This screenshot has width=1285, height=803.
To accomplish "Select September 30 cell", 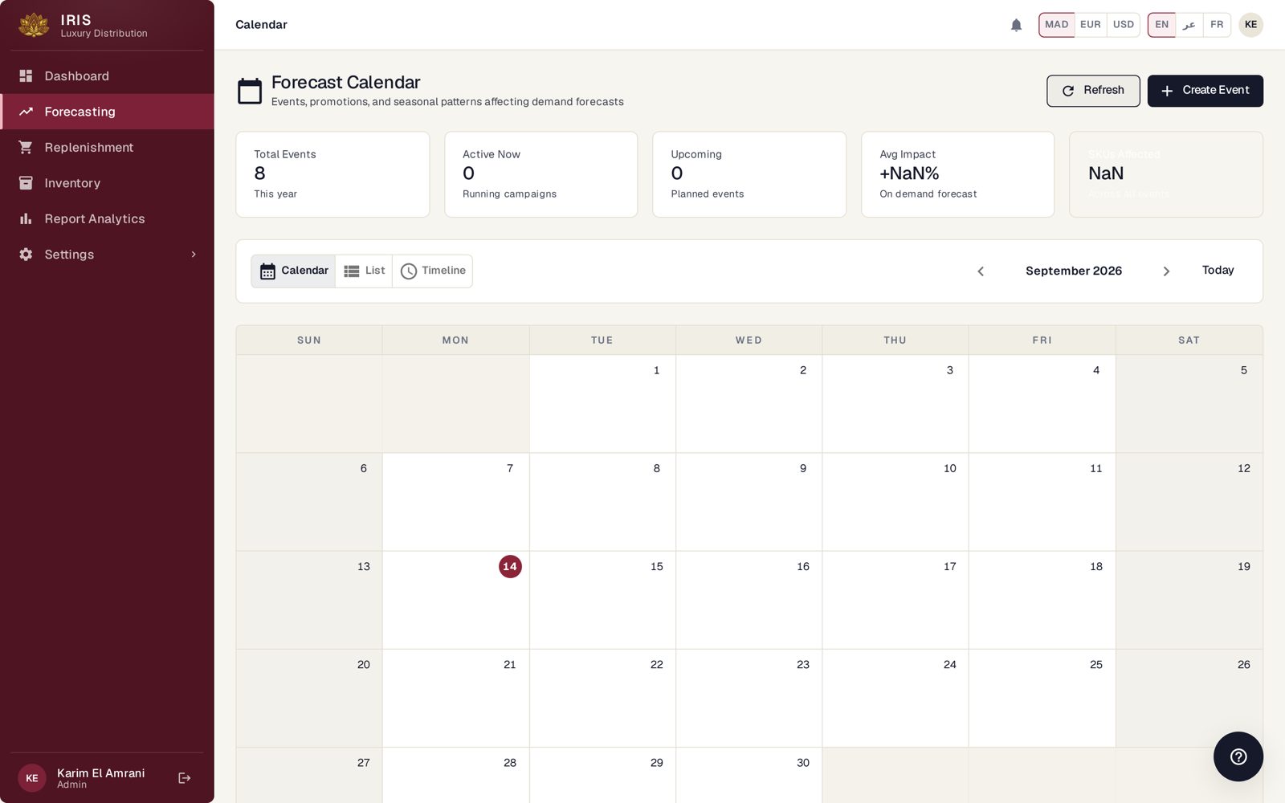I will [x=749, y=775].
